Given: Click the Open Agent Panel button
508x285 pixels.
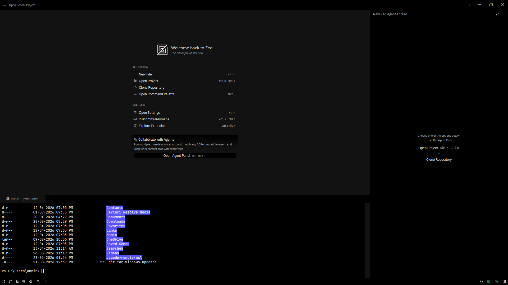Looking at the screenshot, I should point(184,156).
